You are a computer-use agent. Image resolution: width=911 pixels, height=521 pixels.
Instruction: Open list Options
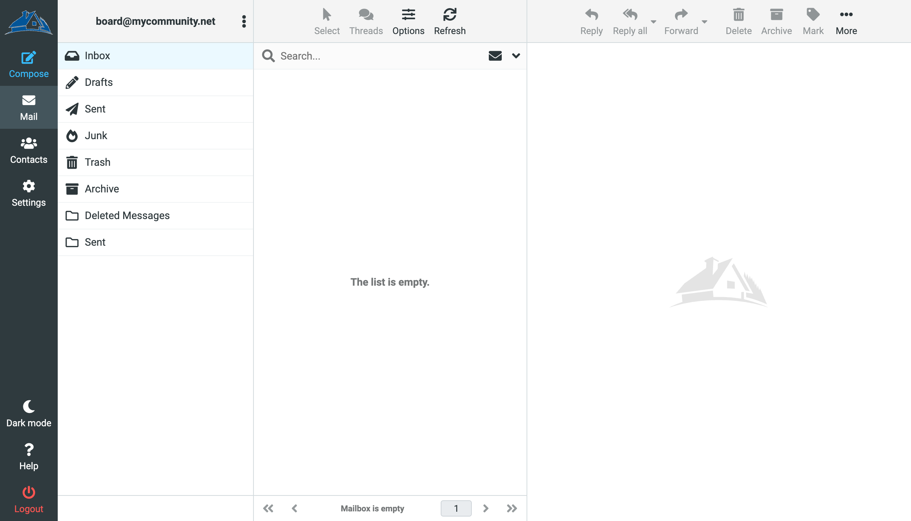[x=408, y=21]
